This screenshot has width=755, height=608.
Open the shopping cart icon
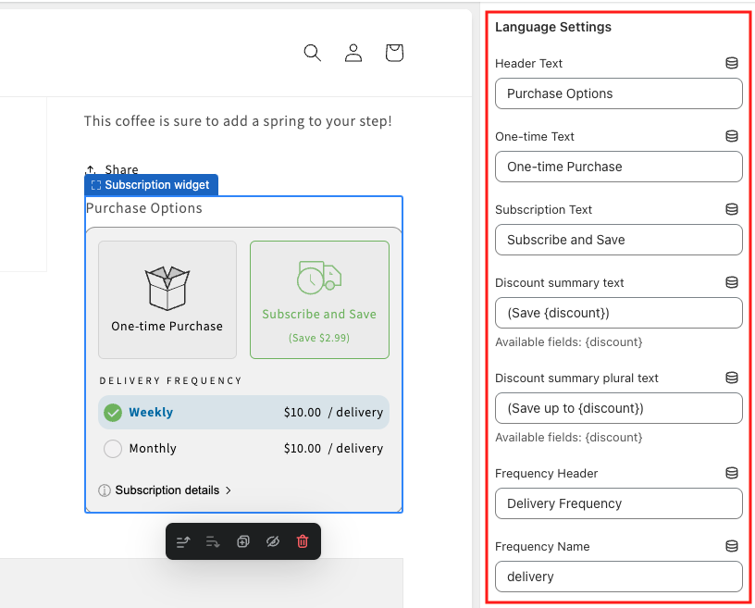click(393, 53)
